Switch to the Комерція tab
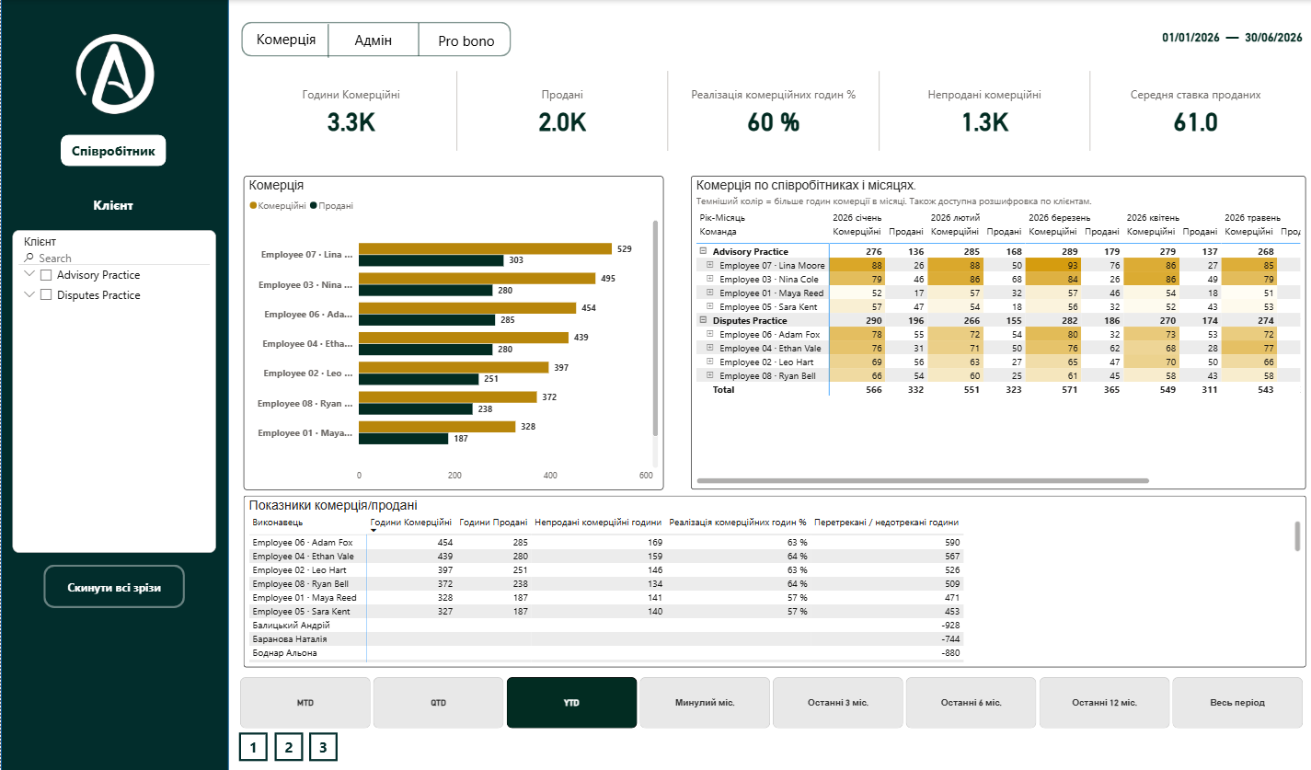The height and width of the screenshot is (770, 1311). click(286, 40)
